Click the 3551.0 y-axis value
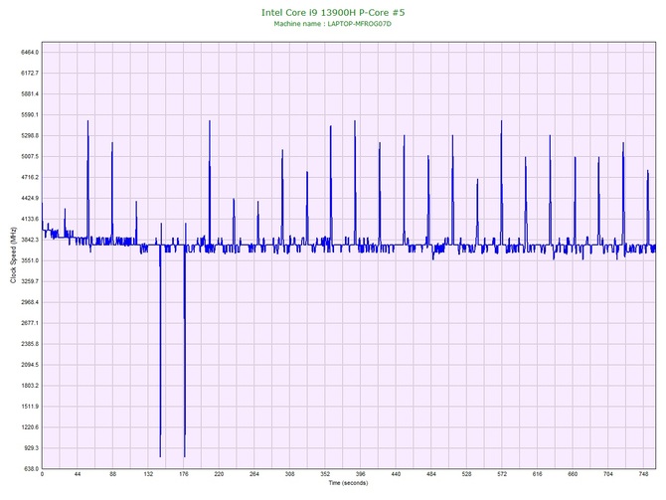The width and height of the screenshot is (666, 500). 30,260
